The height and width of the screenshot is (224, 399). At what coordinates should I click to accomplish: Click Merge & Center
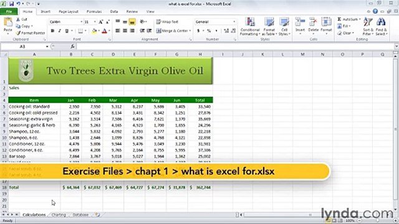[x=172, y=30]
